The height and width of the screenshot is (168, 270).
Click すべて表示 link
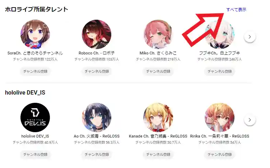236,10
